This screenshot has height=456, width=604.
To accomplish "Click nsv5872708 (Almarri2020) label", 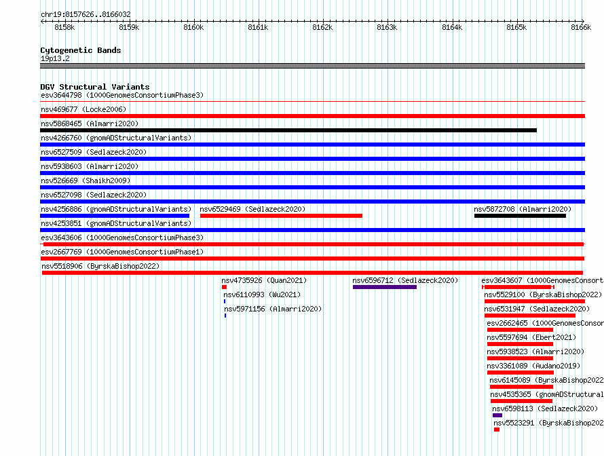I will pos(523,209).
